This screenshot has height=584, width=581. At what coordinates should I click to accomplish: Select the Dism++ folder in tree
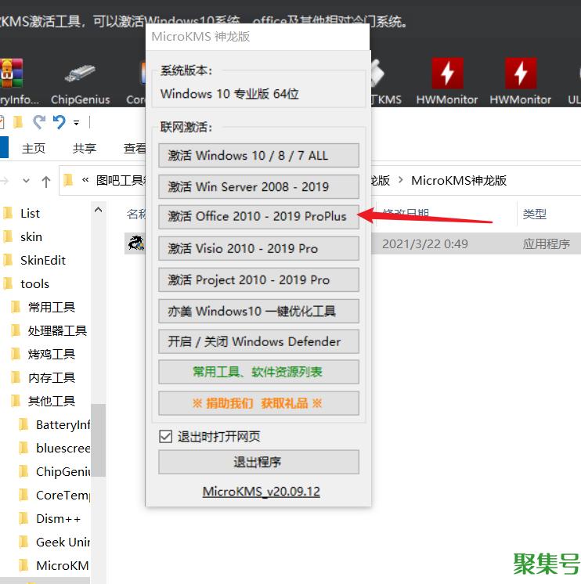click(58, 518)
